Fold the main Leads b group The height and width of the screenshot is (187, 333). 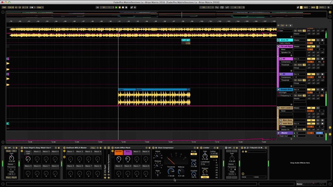click(x=279, y=108)
